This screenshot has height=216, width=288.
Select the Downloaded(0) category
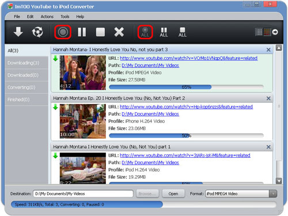pos(26,75)
